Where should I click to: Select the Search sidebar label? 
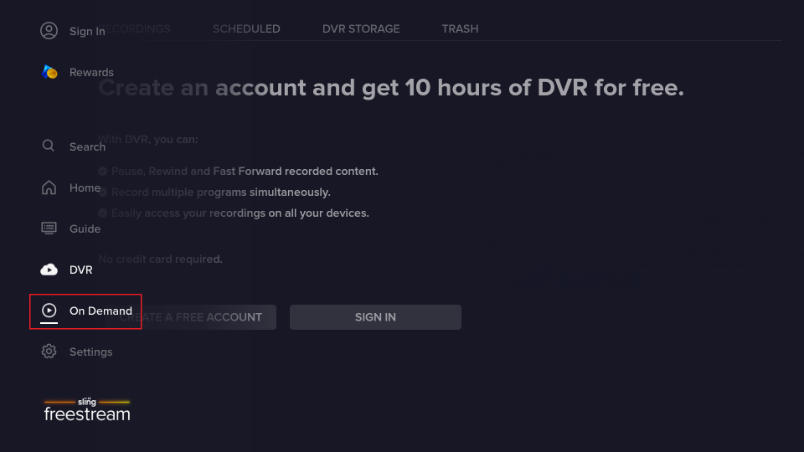(87, 146)
